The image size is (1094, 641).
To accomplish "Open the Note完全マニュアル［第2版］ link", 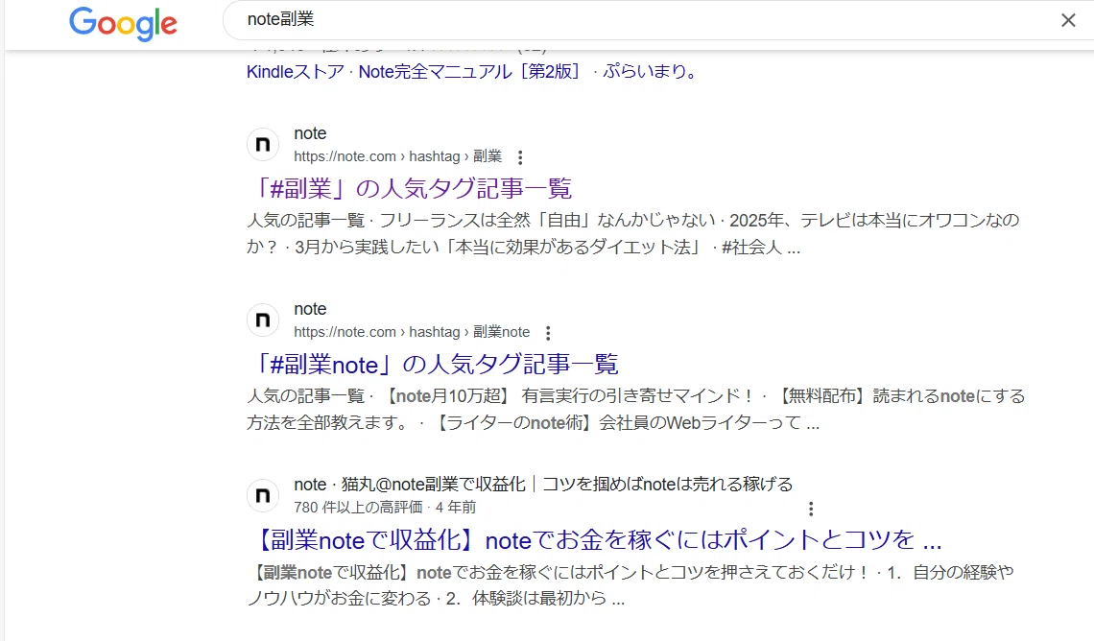I will pyautogui.click(x=469, y=71).
